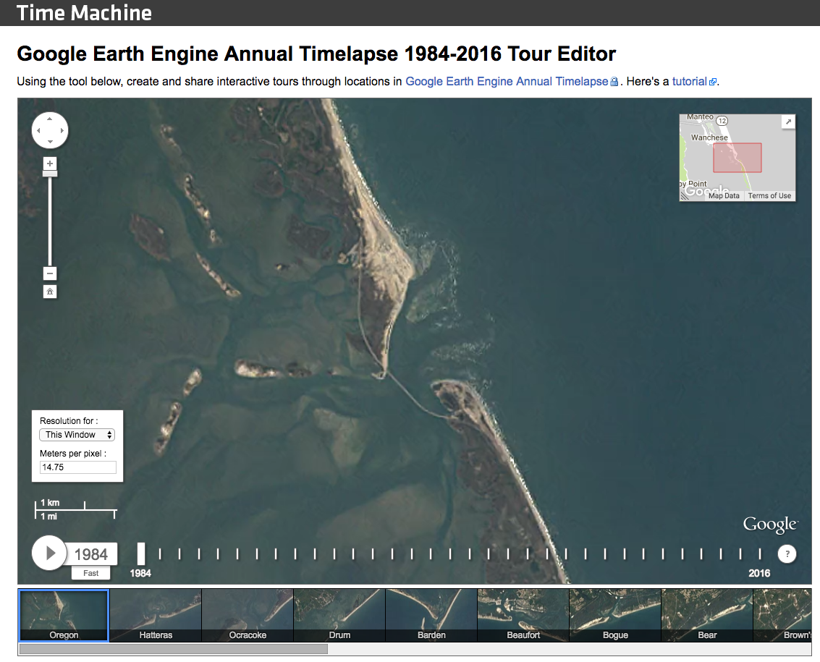The image size is (820, 662).
Task: Zoom in with the plus button
Action: (50, 164)
